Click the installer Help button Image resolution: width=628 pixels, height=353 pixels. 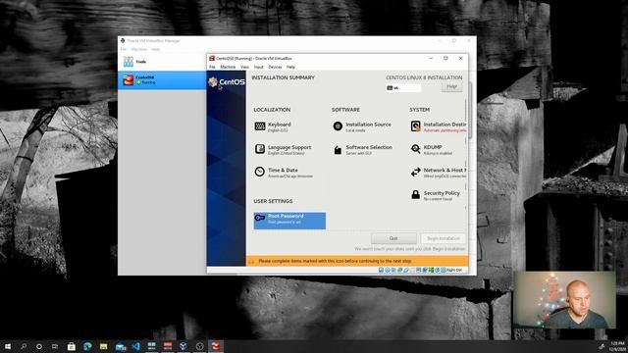[x=451, y=86]
